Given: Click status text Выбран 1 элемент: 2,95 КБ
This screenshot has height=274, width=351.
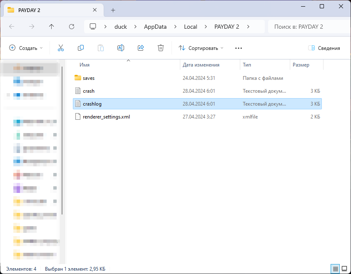Looking at the screenshot, I should (x=75, y=269).
